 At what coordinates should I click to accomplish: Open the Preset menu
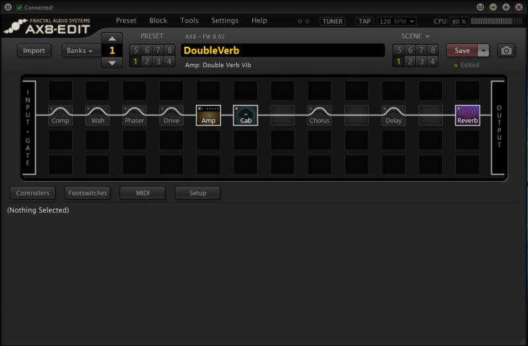[x=126, y=20]
